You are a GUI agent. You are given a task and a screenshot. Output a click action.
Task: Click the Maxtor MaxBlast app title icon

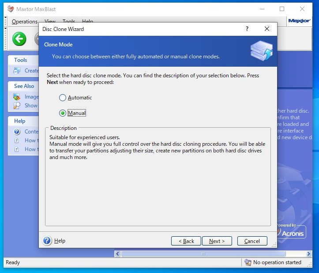point(11,9)
